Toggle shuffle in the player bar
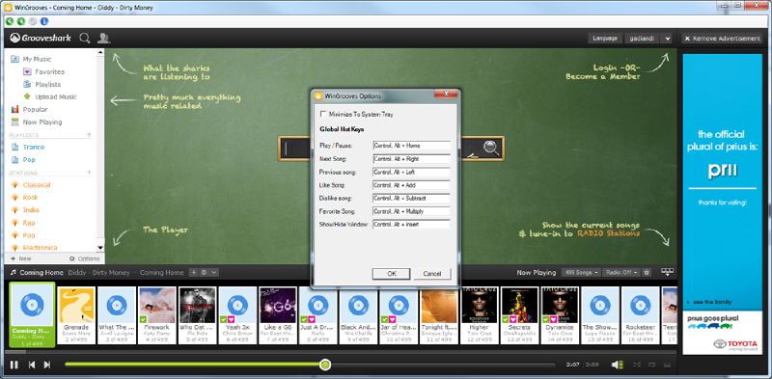Viewport: 772px width, 379px height. (x=637, y=365)
